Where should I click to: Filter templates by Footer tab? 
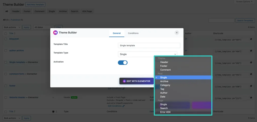(x=27, y=11)
